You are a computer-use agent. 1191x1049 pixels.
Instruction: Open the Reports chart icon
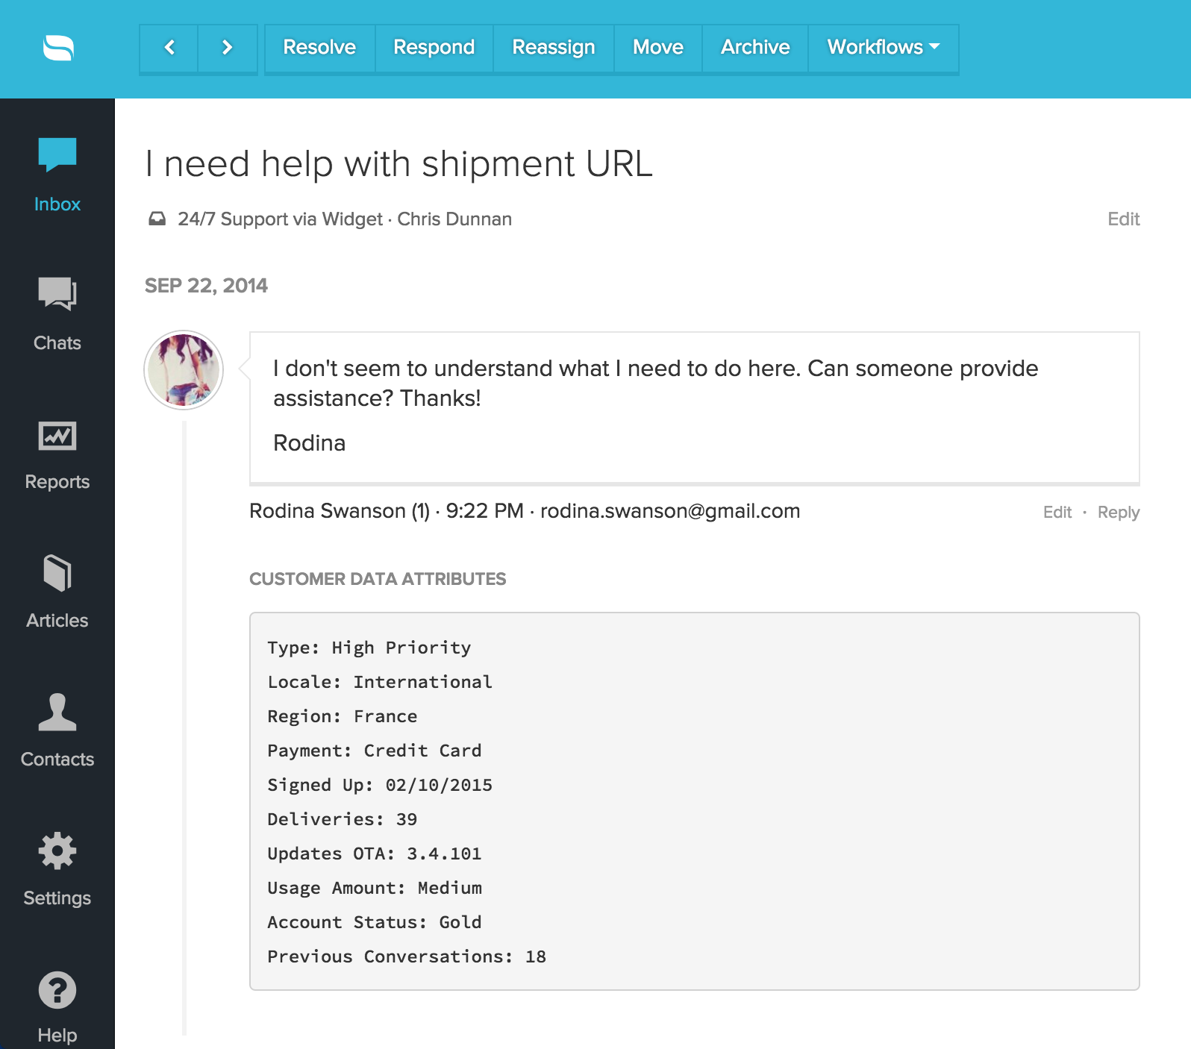[57, 436]
